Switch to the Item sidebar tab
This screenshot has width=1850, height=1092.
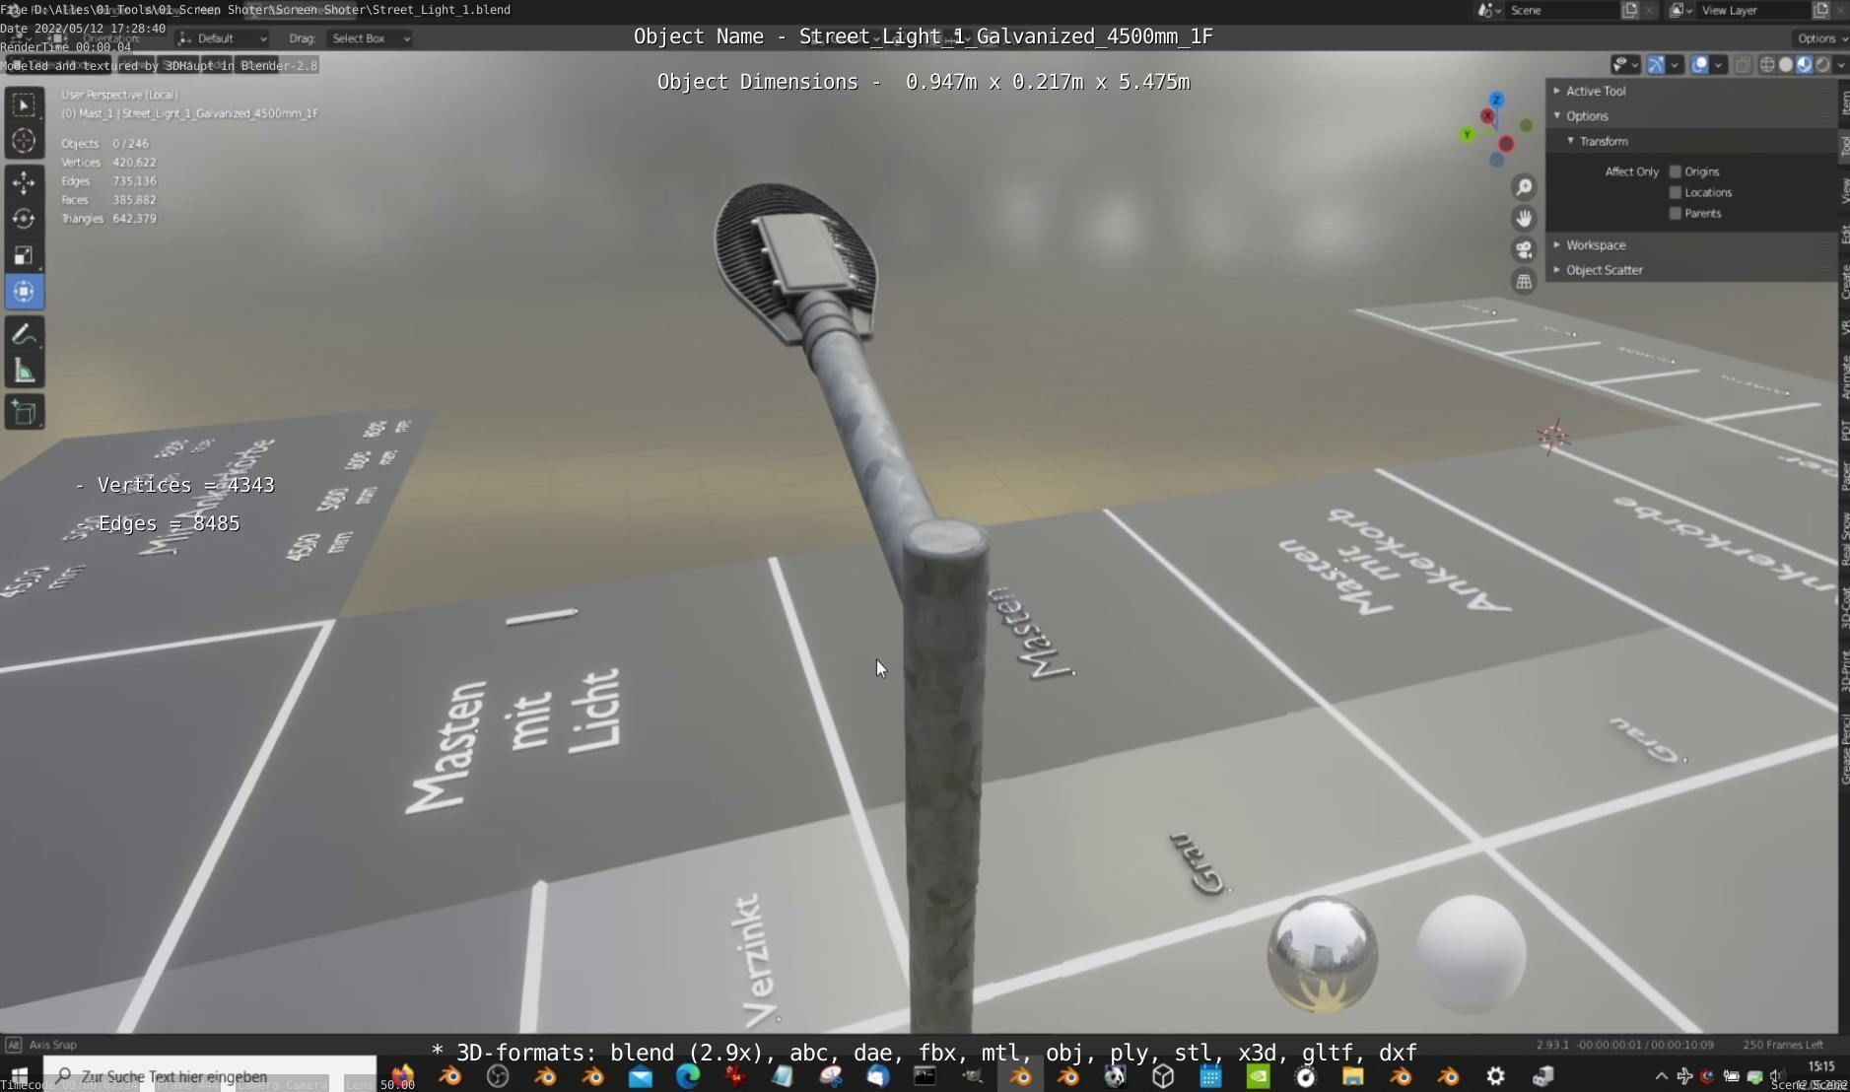(x=1844, y=102)
